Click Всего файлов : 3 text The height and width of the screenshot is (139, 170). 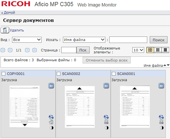coord(19,60)
